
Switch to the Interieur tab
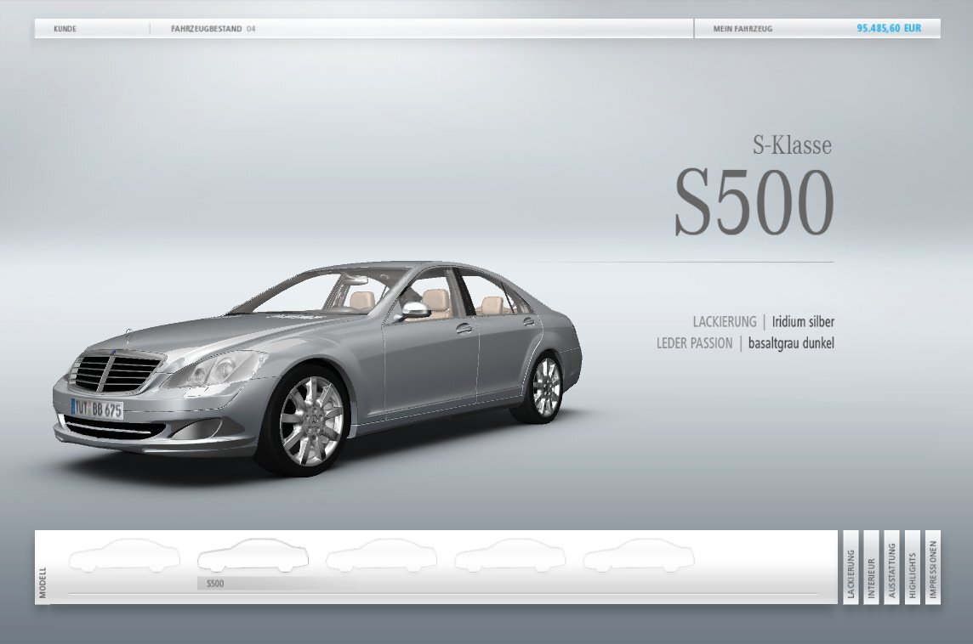[871, 567]
